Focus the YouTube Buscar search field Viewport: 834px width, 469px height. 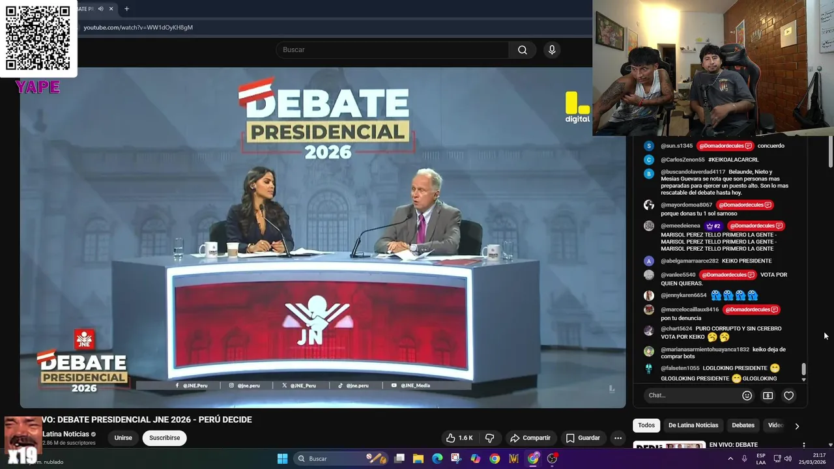[392, 50]
